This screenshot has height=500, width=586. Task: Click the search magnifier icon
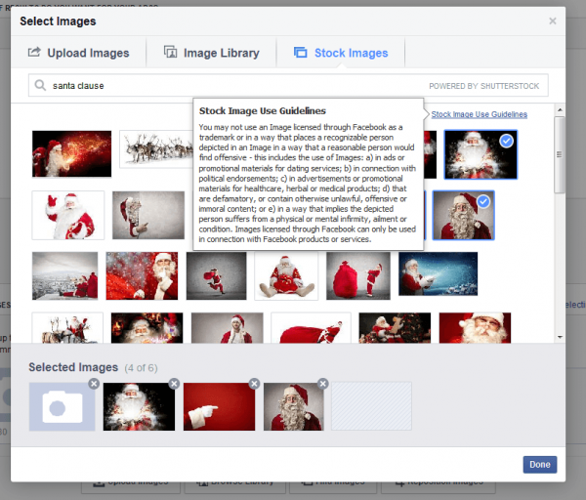coord(40,86)
